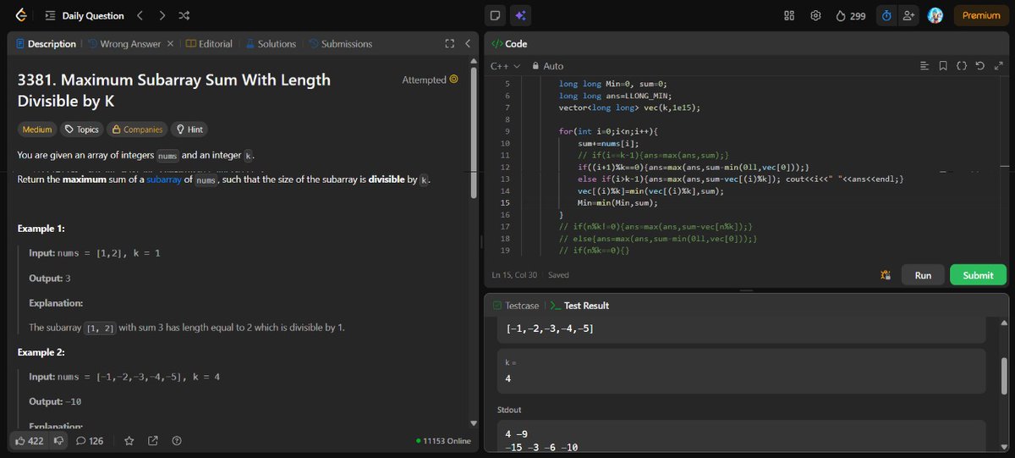The image size is (1015, 458).
Task: Open the feedback question-mark icon
Action: pyautogui.click(x=177, y=441)
